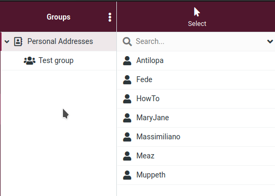Screen dimensions: 275x196
Task: Click the person icon beside Muppeth
Action: pyautogui.click(x=127, y=175)
